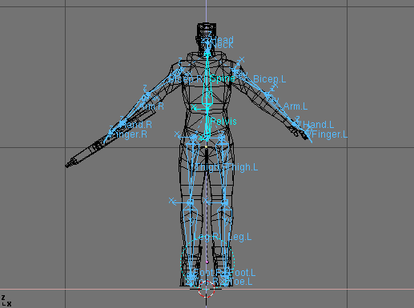414x308 pixels.
Task: Click the Finger.L bone label
Action: 329,134
